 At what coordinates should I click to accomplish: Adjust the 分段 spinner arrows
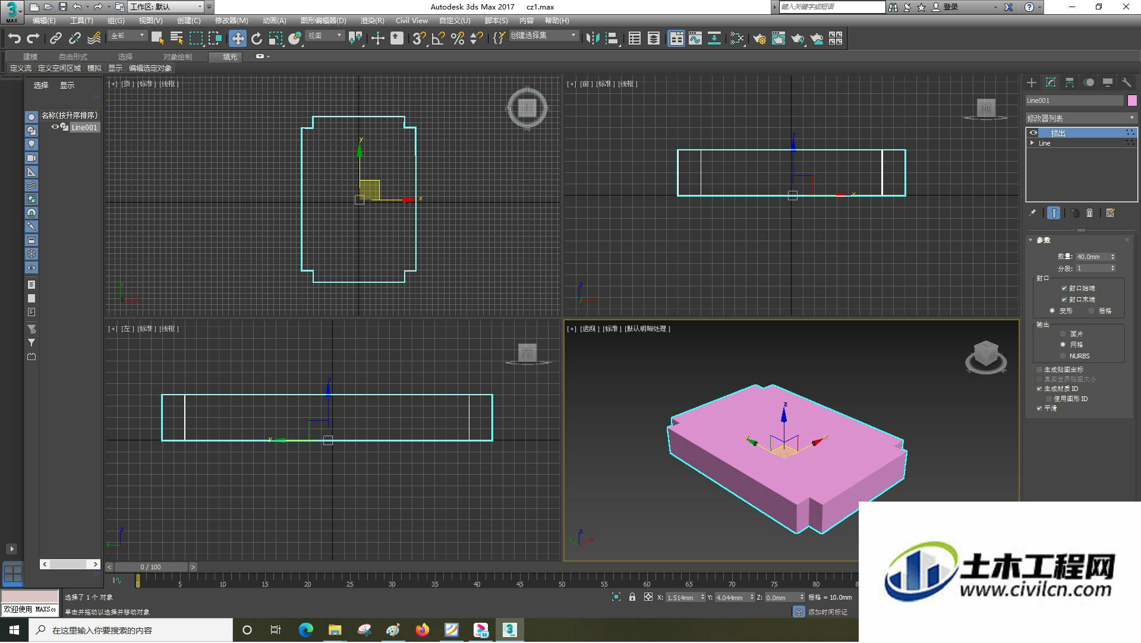click(x=1112, y=269)
